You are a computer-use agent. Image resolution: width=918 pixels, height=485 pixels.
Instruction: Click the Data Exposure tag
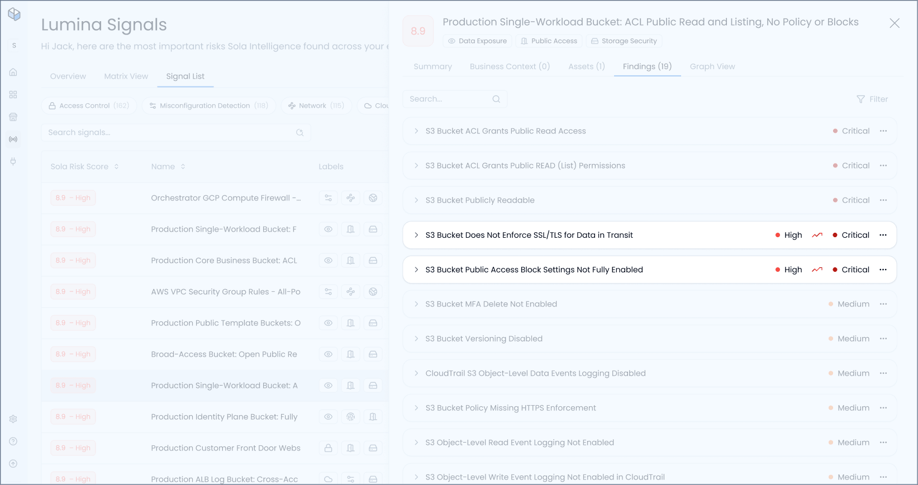[478, 41]
